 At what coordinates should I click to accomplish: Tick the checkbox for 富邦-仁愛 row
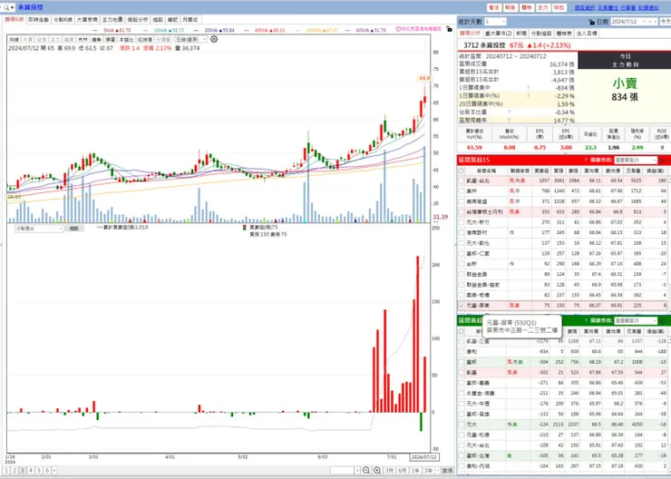pyautogui.click(x=462, y=253)
